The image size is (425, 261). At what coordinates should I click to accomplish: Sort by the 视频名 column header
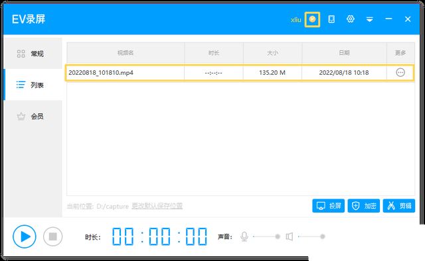click(126, 53)
